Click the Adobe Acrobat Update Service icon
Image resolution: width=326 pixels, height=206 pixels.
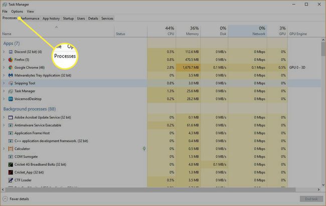pos(11,117)
